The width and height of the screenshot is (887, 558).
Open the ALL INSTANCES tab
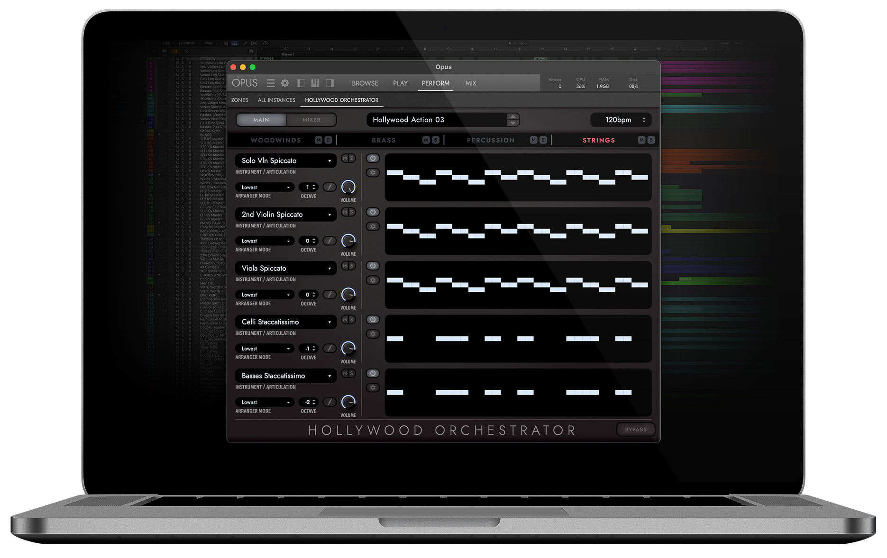tap(276, 100)
